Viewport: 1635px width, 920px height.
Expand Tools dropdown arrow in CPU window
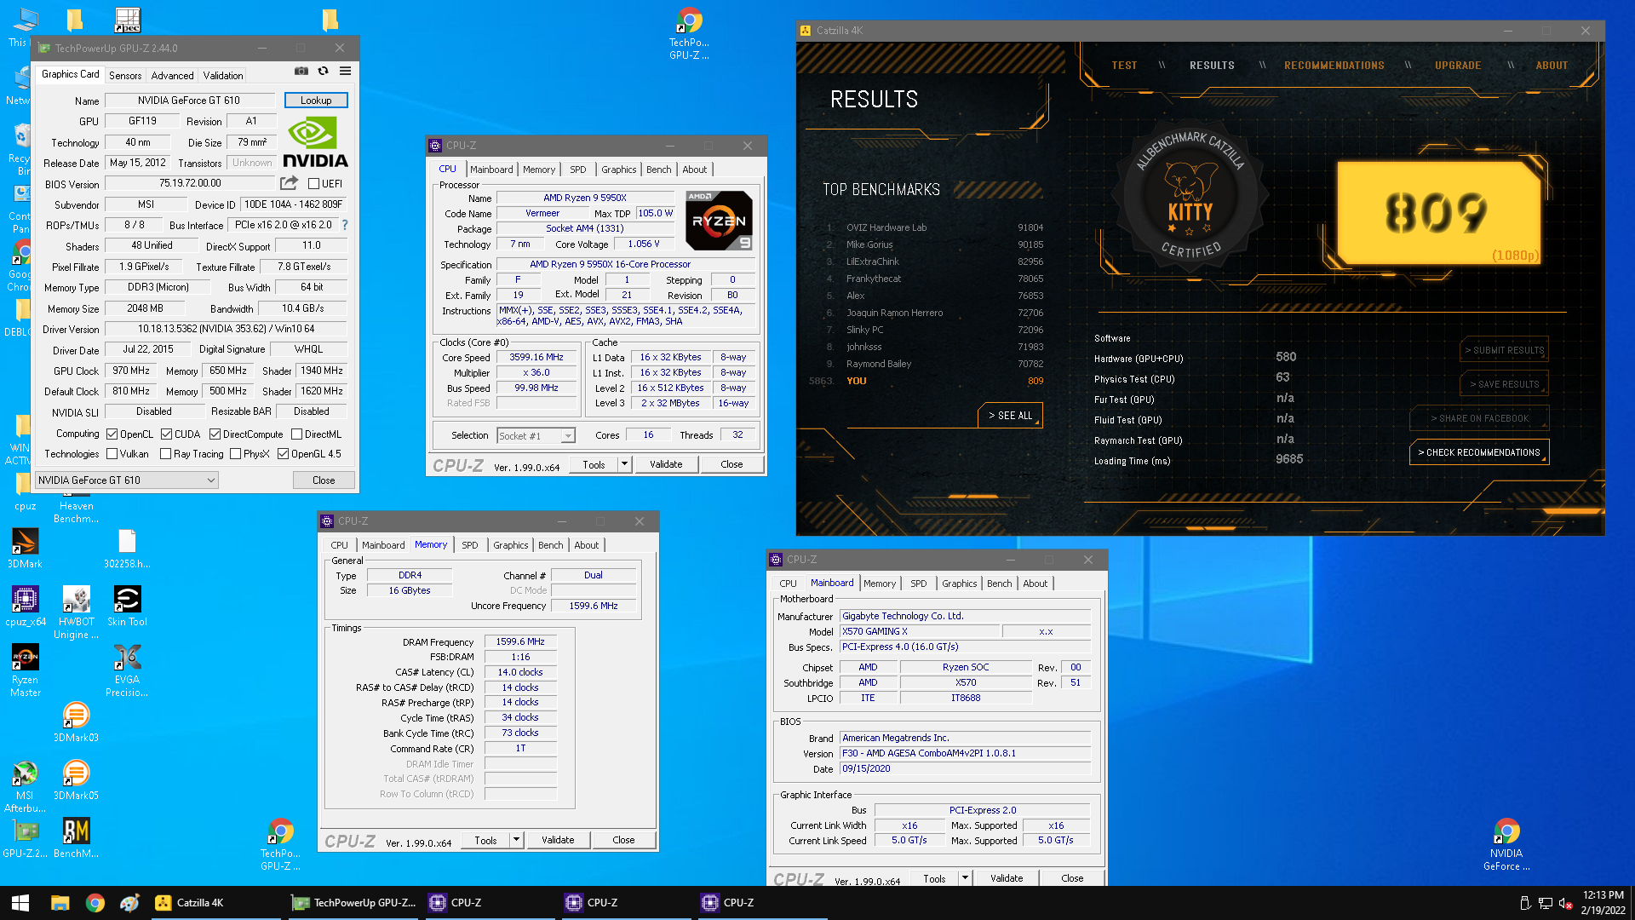pyautogui.click(x=624, y=464)
